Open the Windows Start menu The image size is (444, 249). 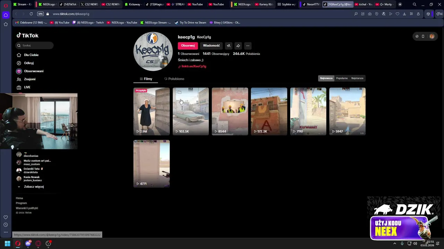[x=7, y=243]
